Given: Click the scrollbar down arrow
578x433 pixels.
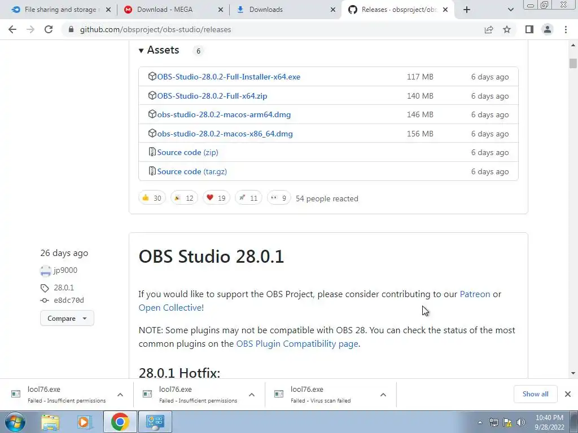Looking at the screenshot, I should coord(573,373).
